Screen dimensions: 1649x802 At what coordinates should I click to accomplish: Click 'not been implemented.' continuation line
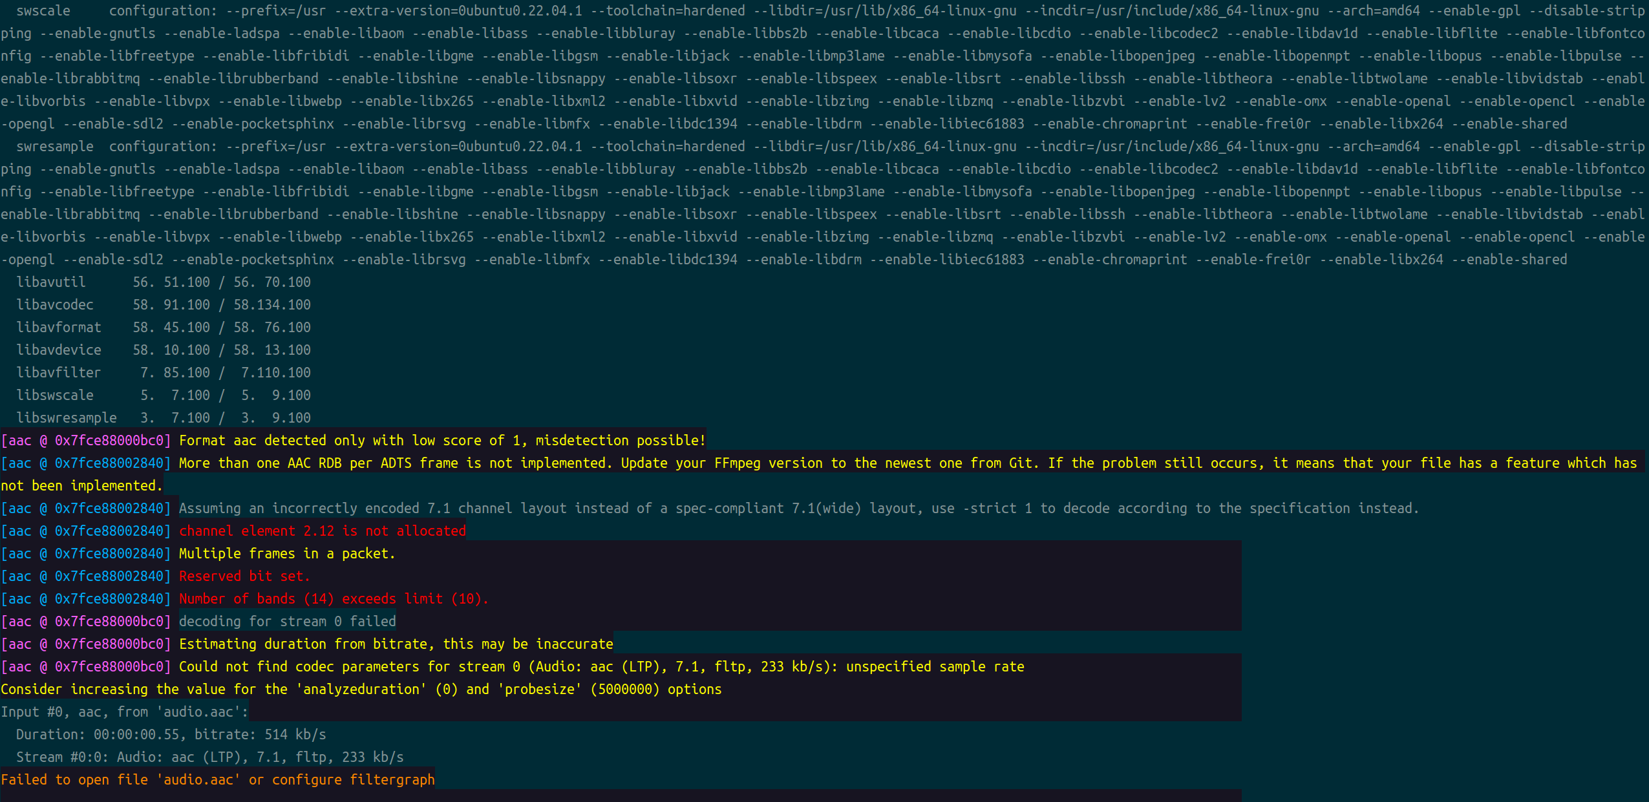pyautogui.click(x=81, y=486)
